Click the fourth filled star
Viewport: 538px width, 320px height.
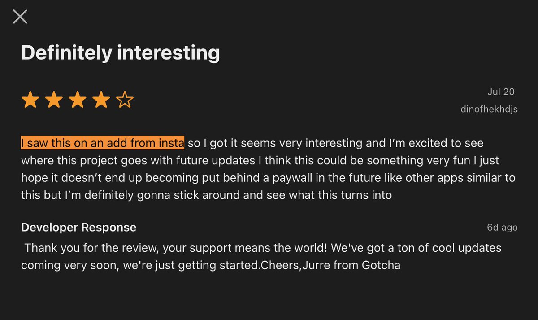point(101,100)
